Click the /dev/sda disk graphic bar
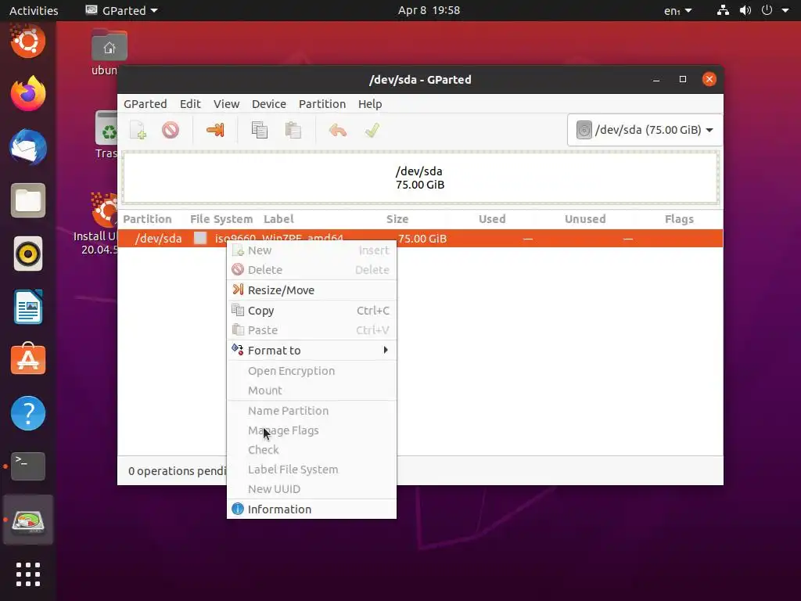The width and height of the screenshot is (801, 601). (420, 178)
